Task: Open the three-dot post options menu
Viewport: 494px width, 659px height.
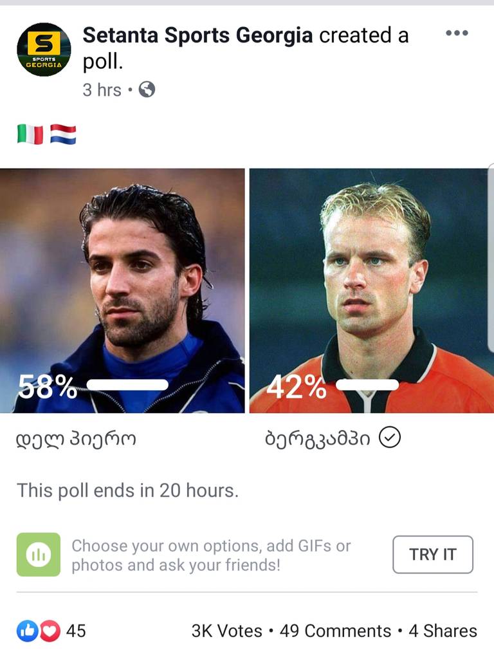Action: tap(457, 33)
